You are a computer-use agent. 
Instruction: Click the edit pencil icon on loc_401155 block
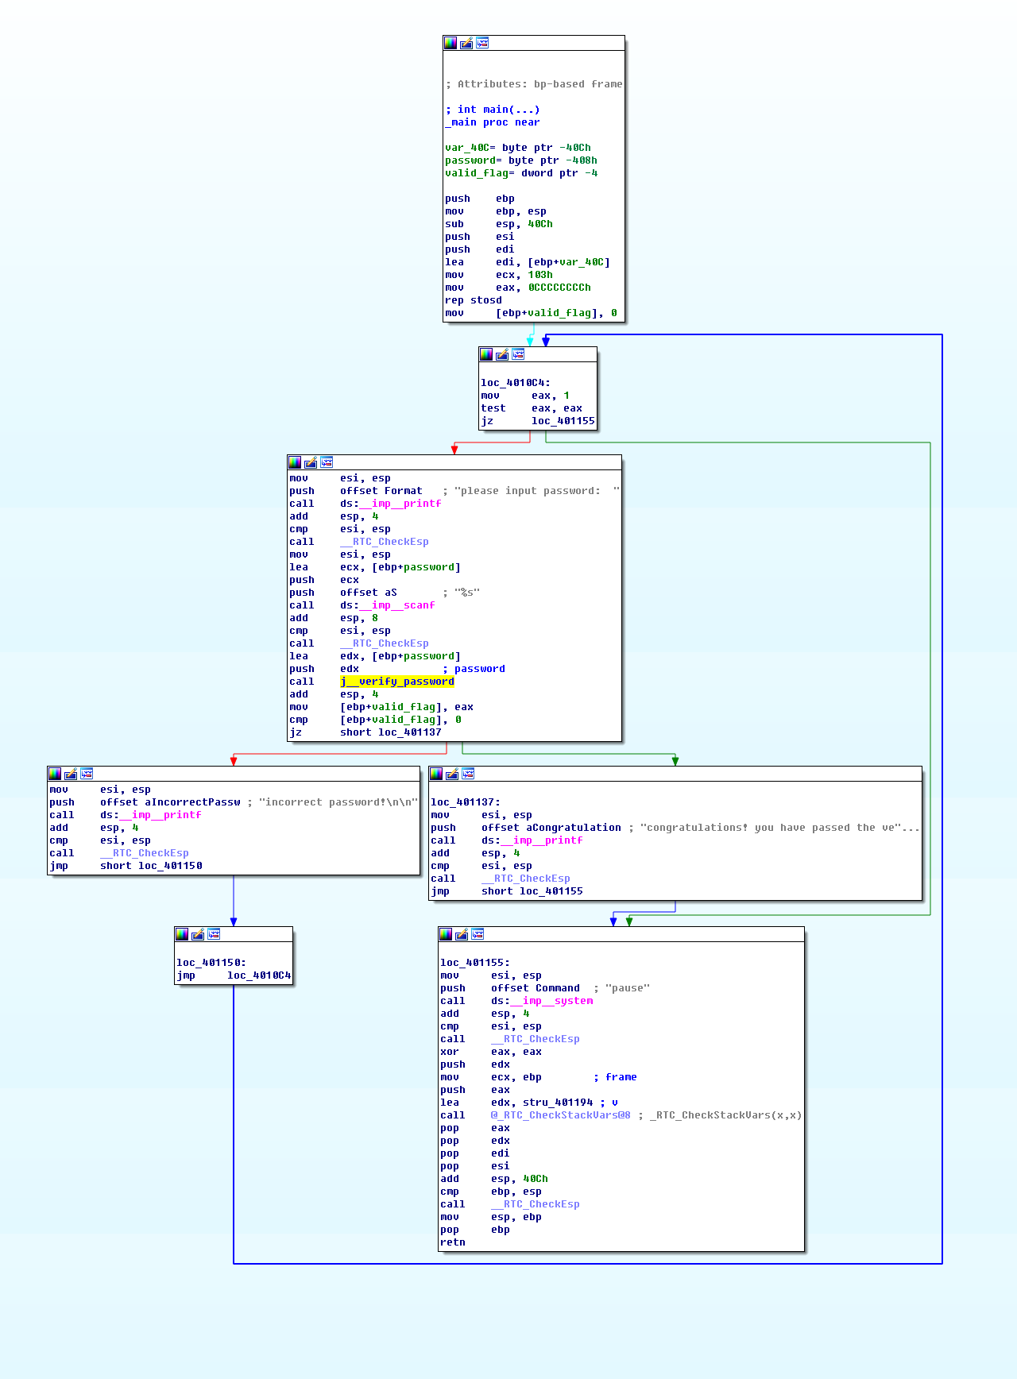[462, 934]
